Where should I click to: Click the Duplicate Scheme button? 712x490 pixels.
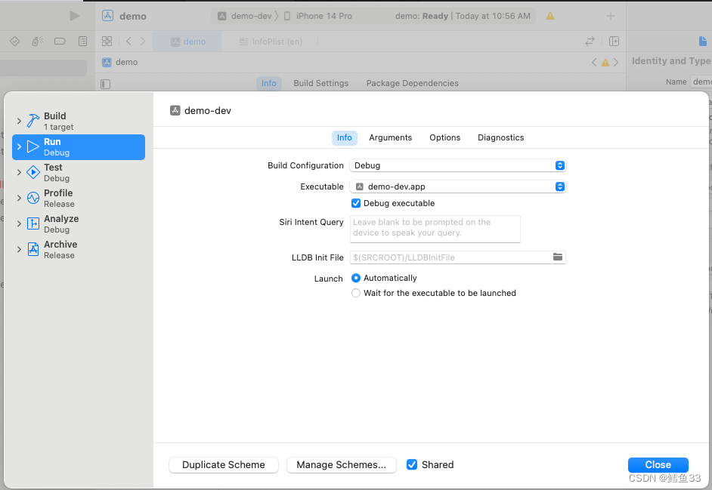tap(224, 464)
